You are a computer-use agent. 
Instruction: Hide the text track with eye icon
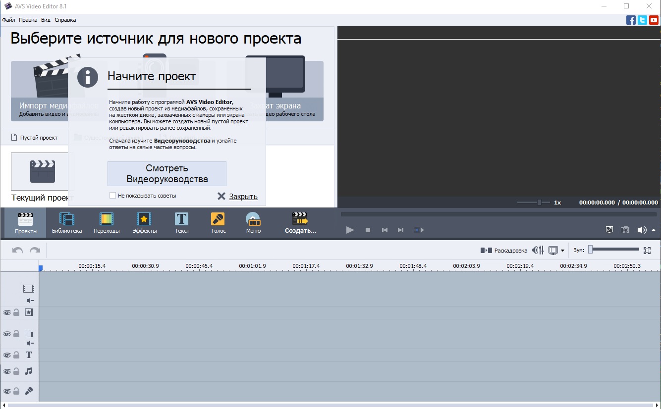[7, 355]
